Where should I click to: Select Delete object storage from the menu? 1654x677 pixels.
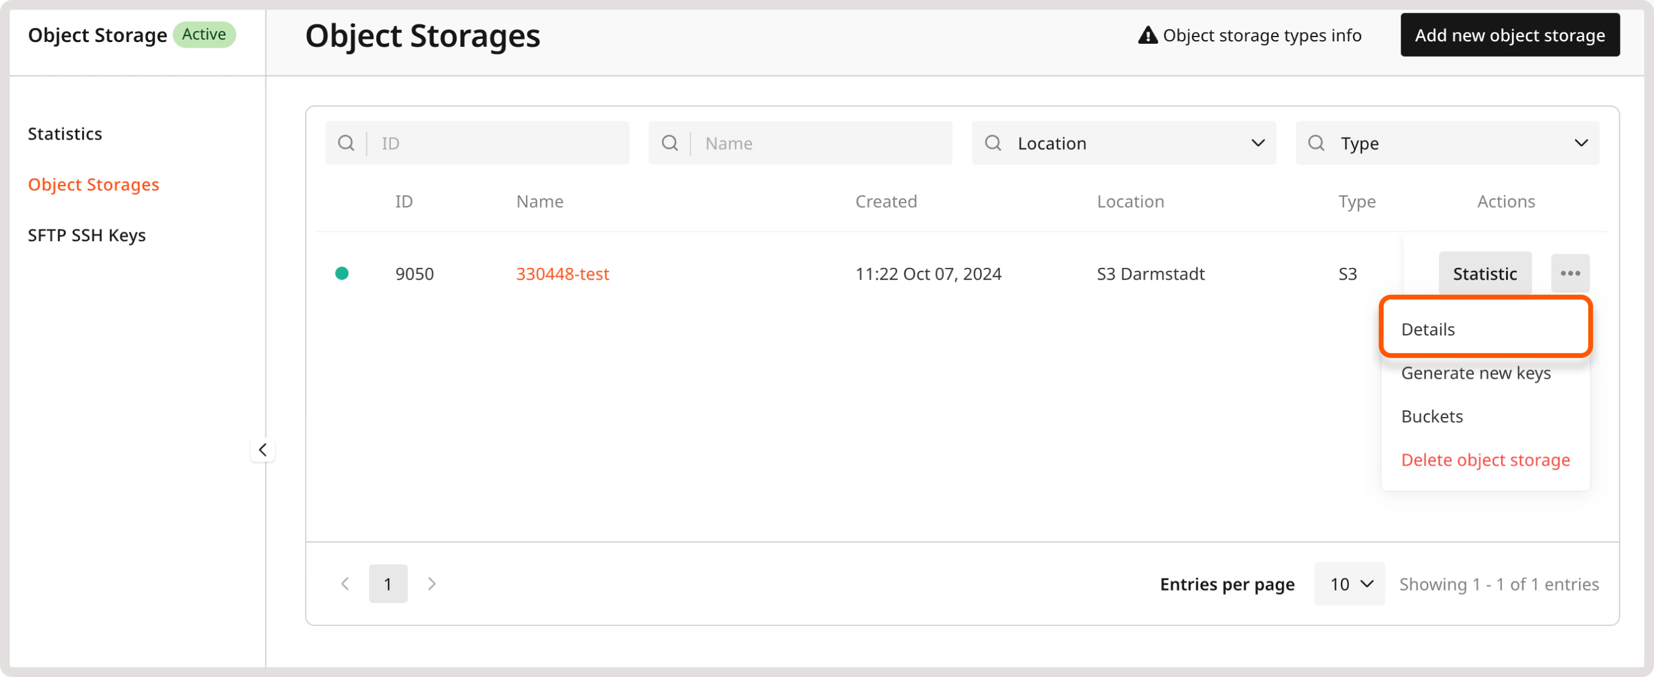point(1485,460)
